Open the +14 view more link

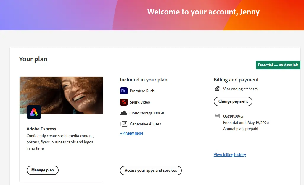click(x=132, y=133)
